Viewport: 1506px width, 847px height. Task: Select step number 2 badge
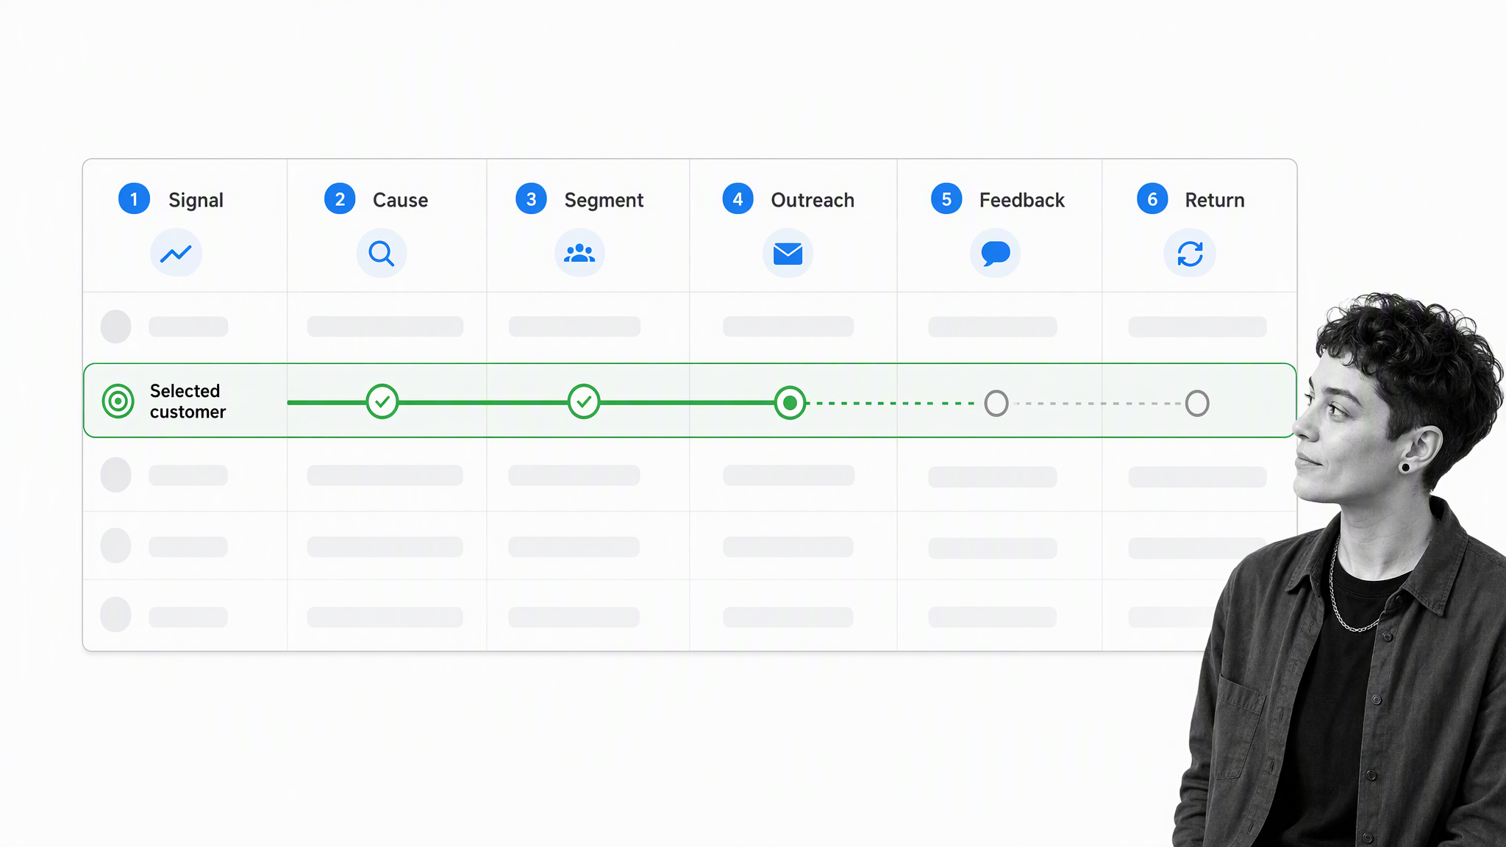click(x=340, y=199)
